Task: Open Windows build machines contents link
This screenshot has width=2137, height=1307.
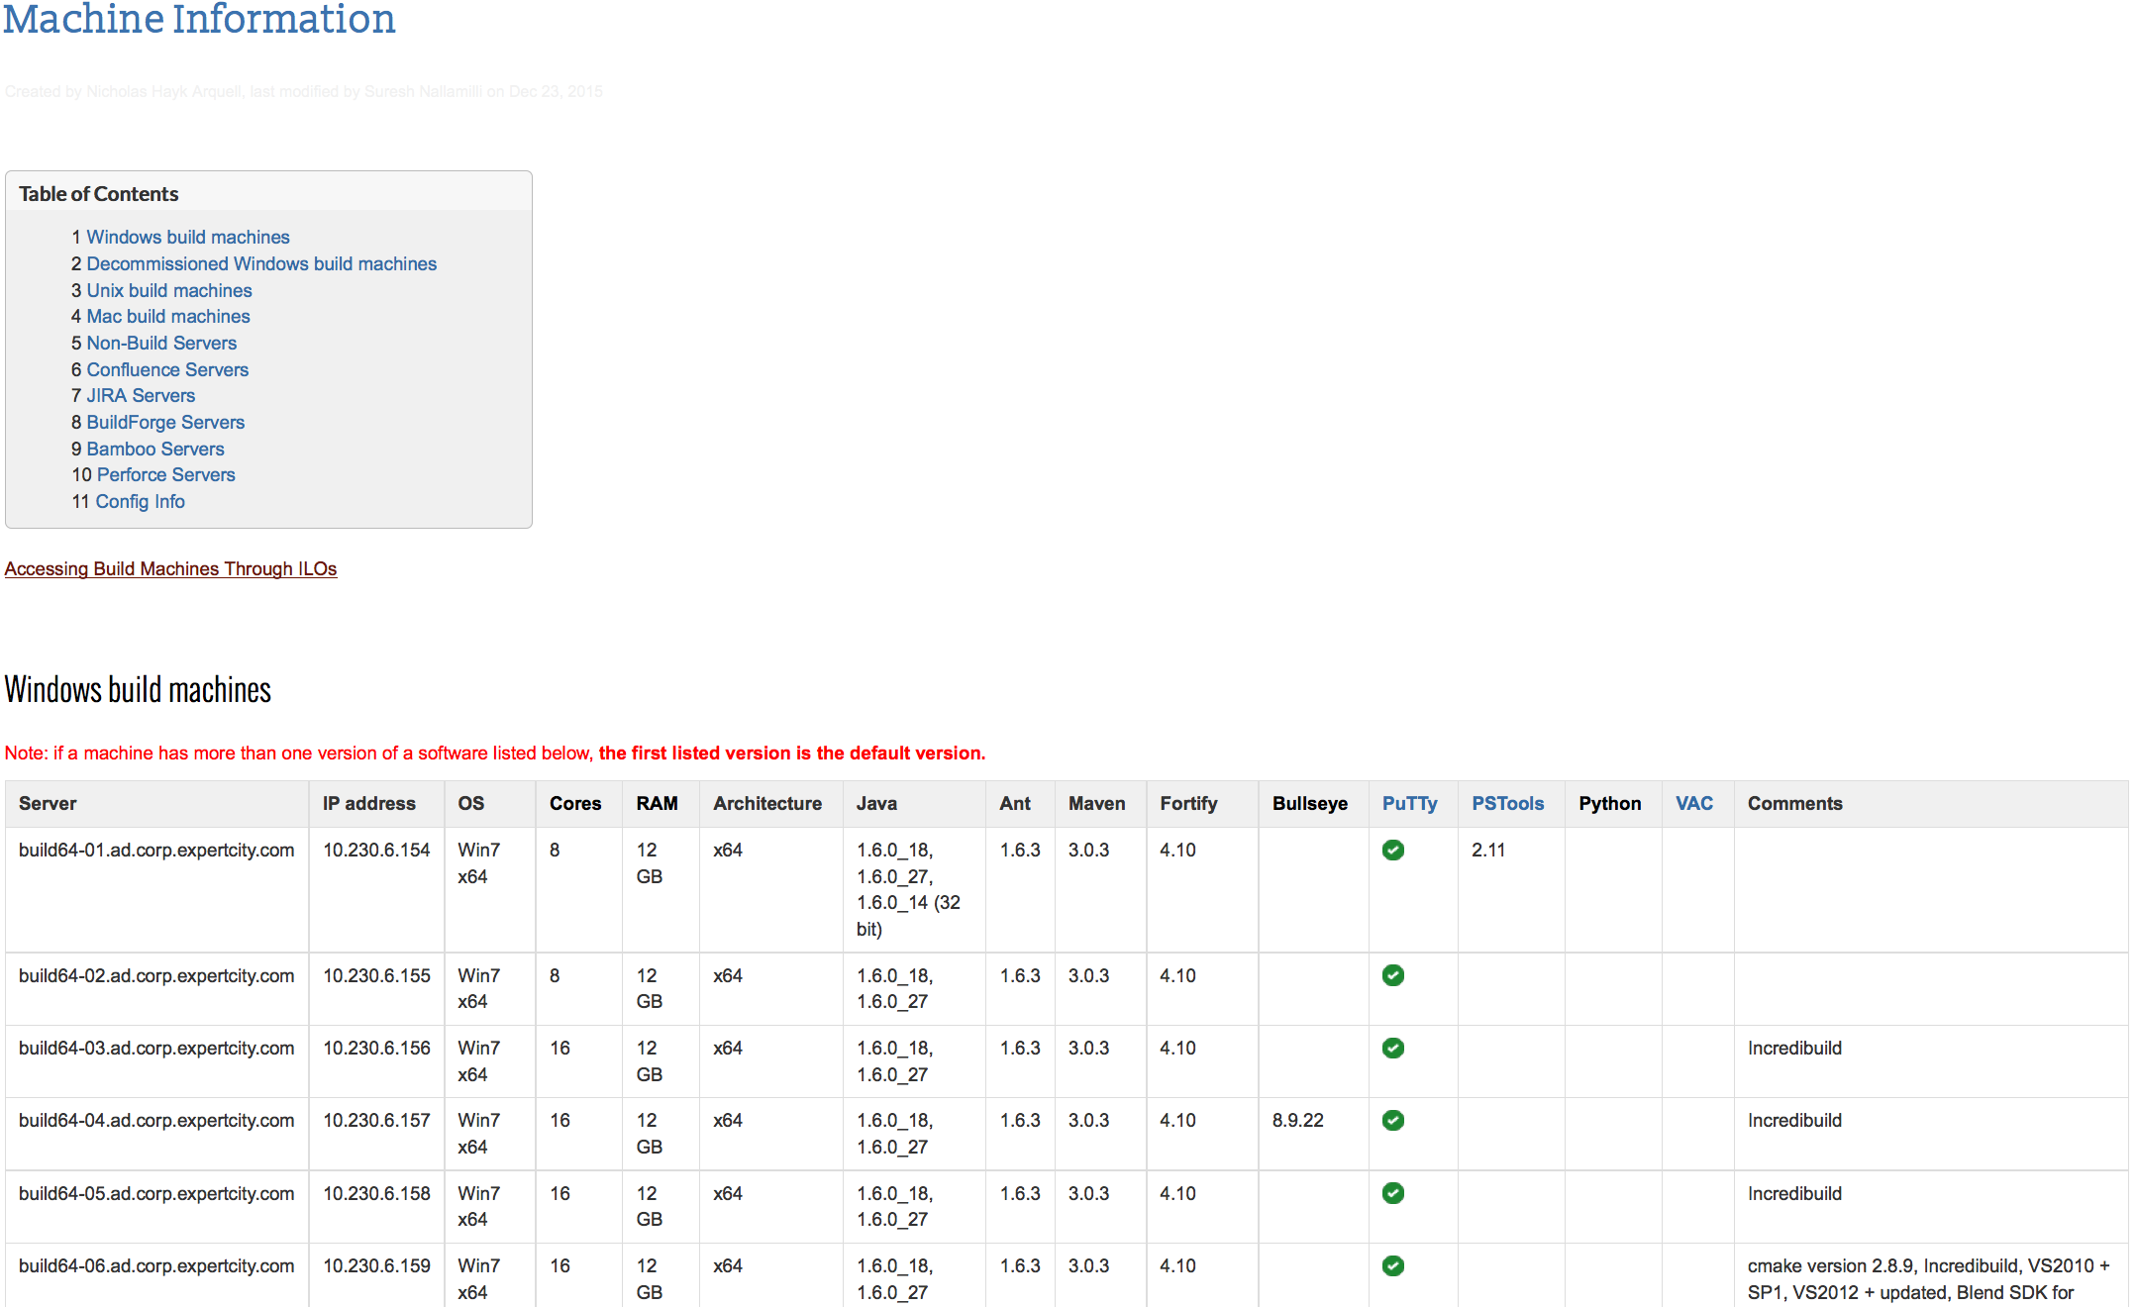Action: 187,237
